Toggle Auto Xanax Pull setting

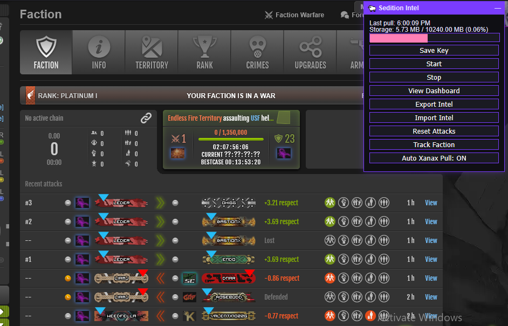(x=434, y=158)
